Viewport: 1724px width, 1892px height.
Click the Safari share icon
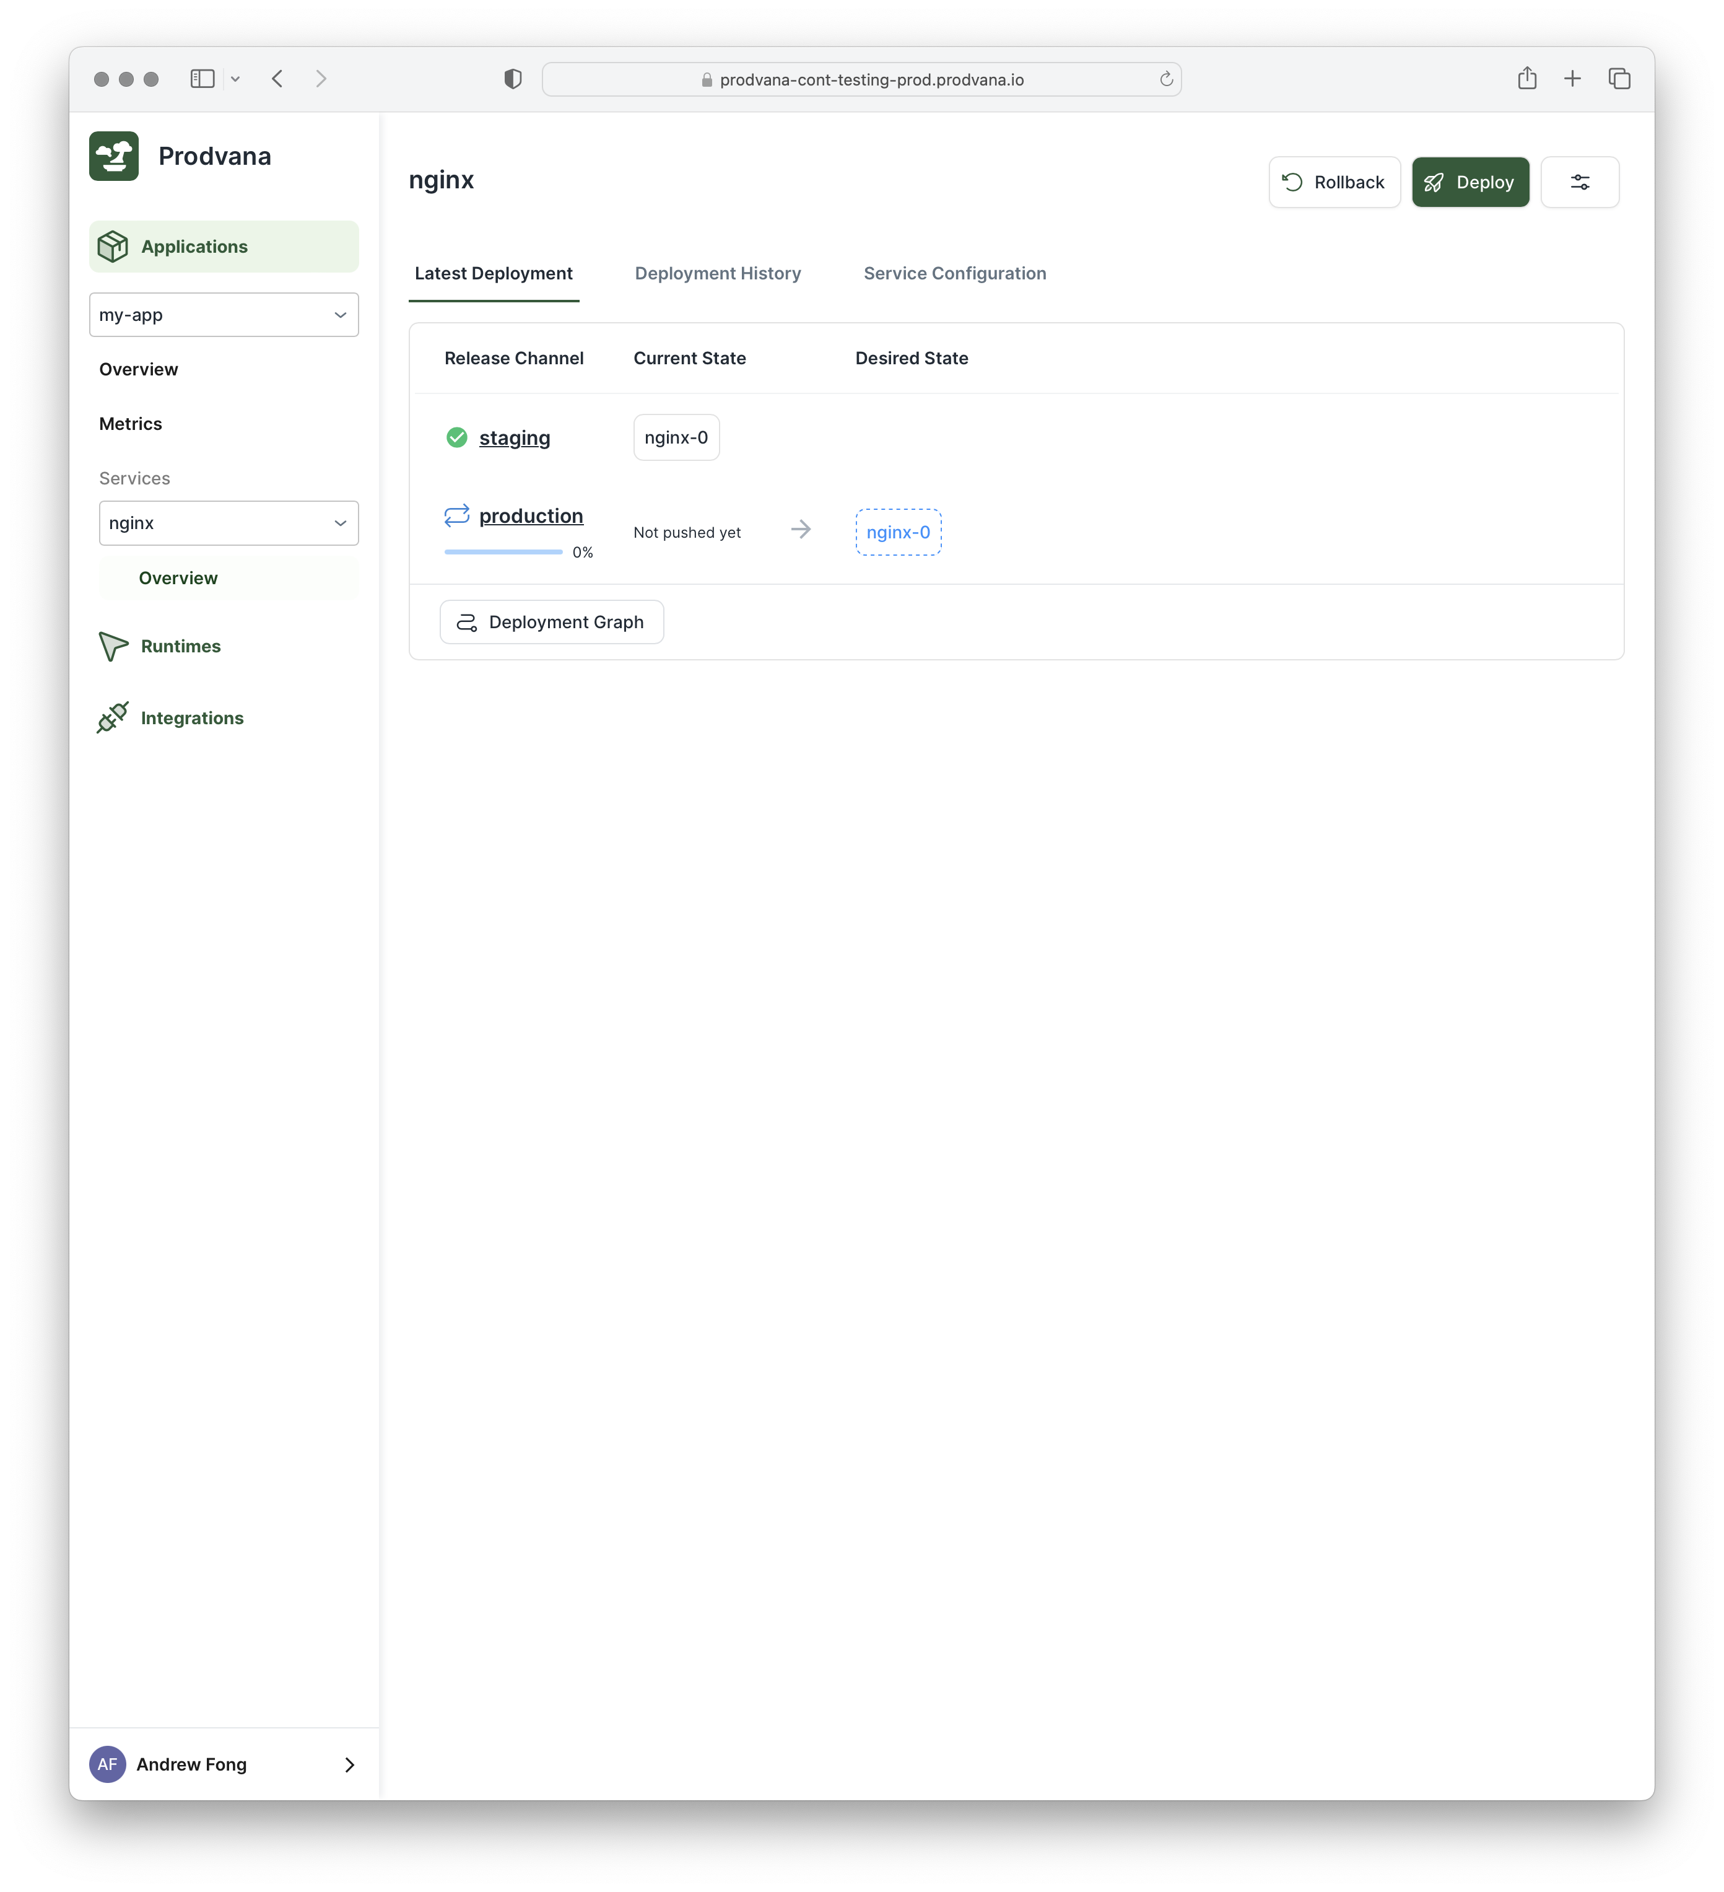click(x=1527, y=79)
